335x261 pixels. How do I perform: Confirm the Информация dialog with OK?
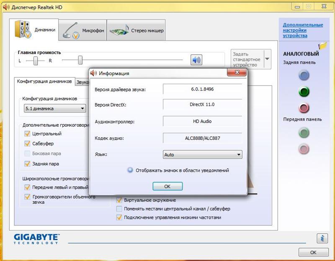167,186
